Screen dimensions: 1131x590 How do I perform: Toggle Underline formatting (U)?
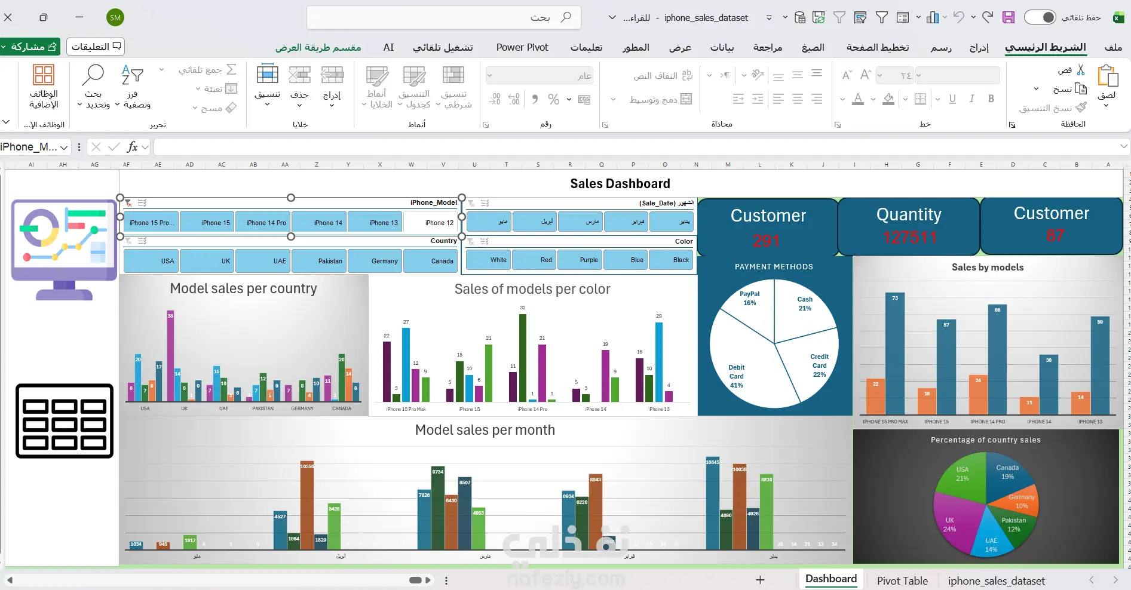tap(952, 99)
